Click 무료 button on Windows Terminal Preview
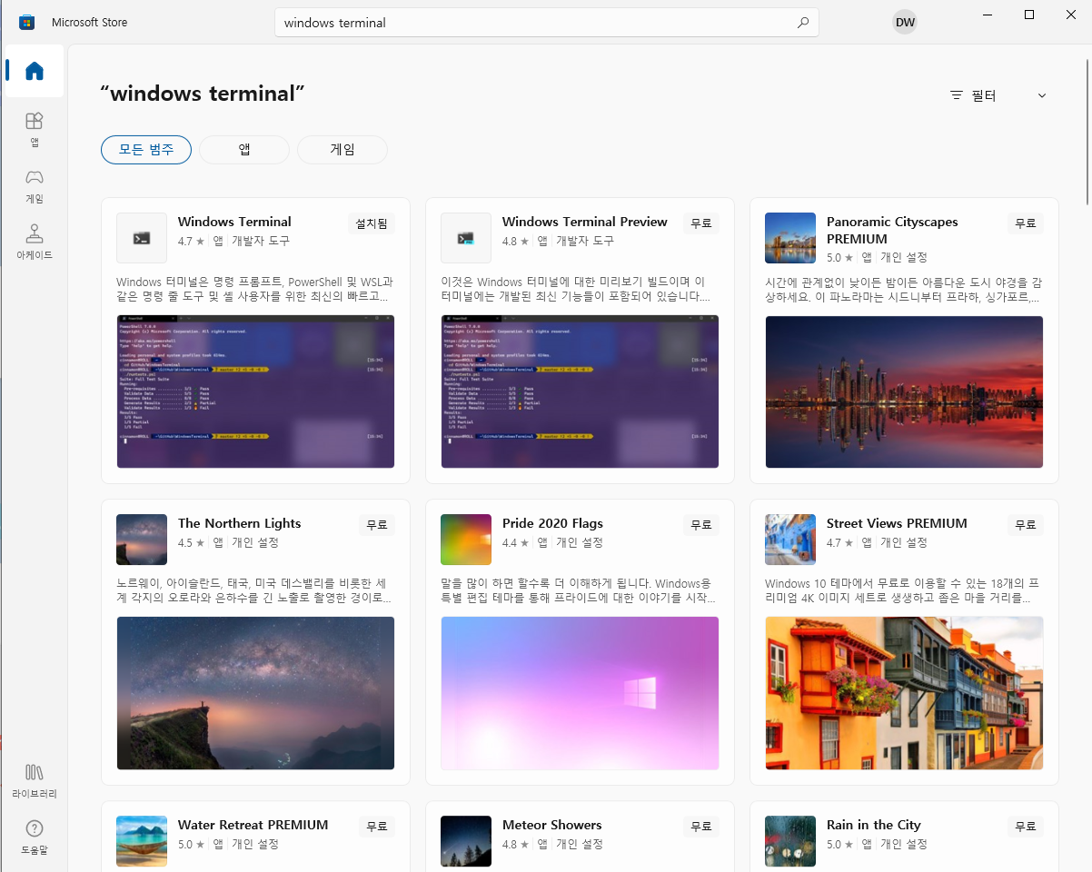The width and height of the screenshot is (1092, 872). click(700, 223)
